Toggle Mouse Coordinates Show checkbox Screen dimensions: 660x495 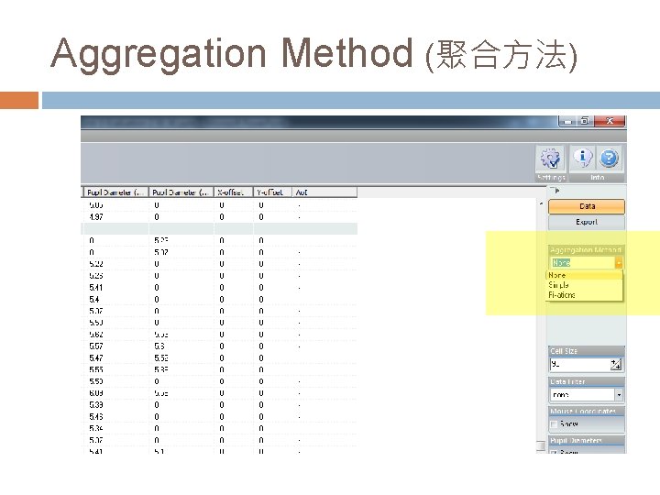coord(555,424)
